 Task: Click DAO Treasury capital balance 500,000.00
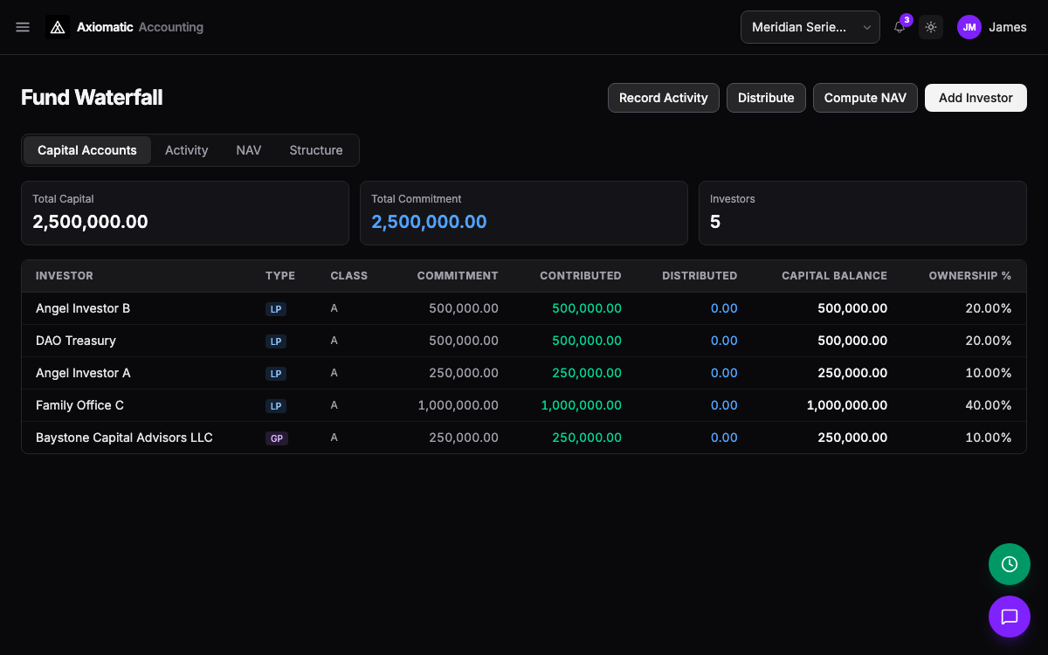point(852,341)
